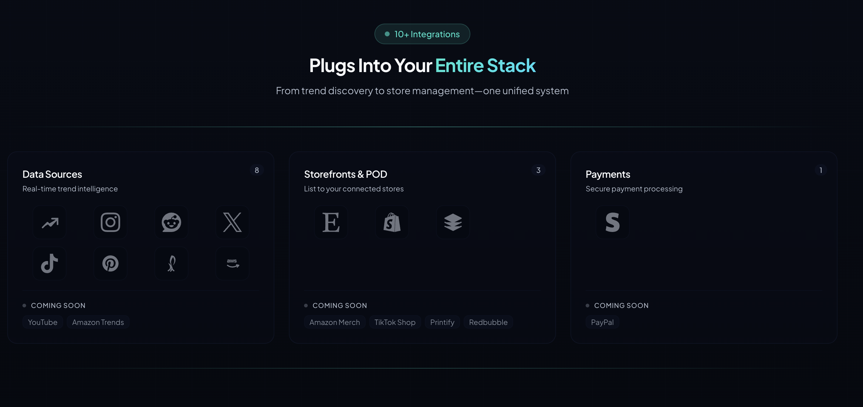Open the Stripe payments icon
This screenshot has width=863, height=407.
(612, 222)
